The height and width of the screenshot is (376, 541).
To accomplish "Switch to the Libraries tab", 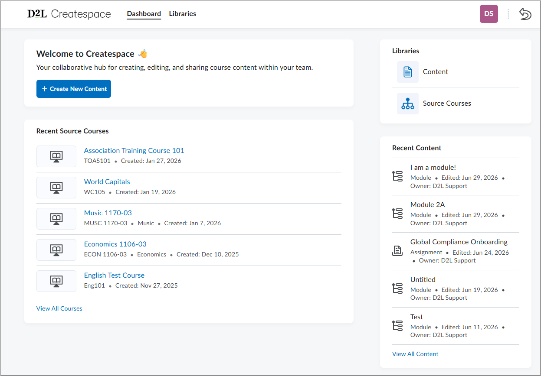I will pyautogui.click(x=183, y=14).
